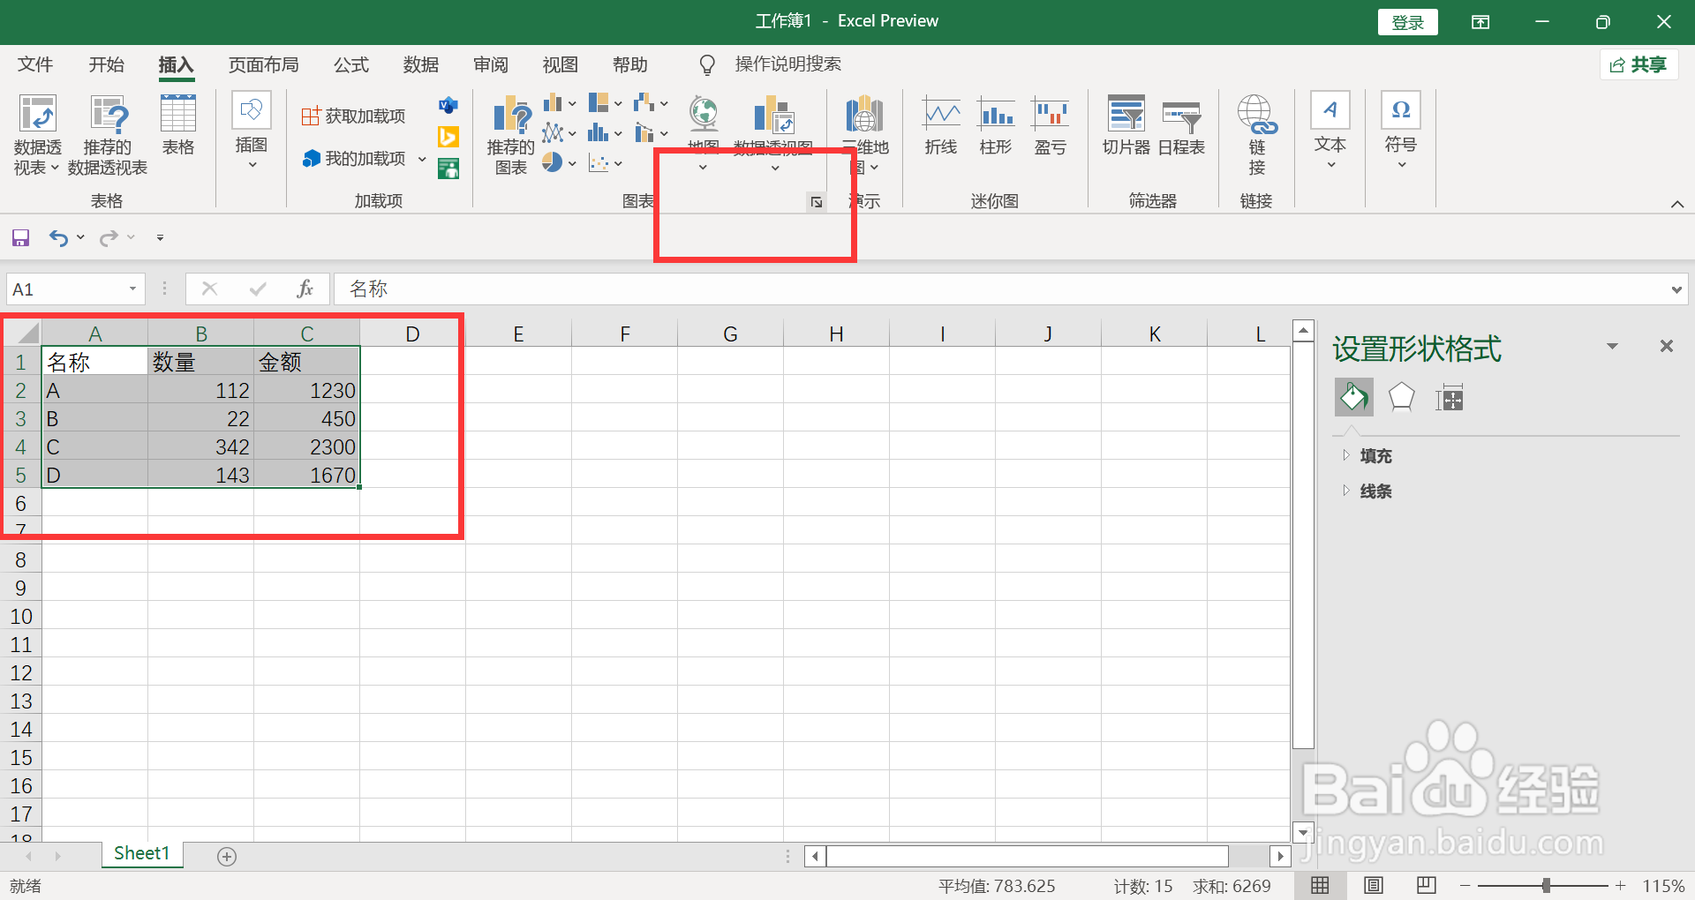1695x900 pixels.
Task: Switch to the View (视图) tab
Action: tap(560, 64)
